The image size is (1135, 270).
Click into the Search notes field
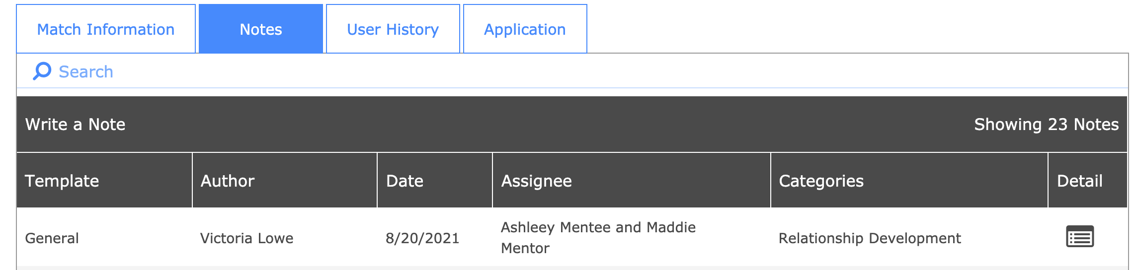[298, 71]
